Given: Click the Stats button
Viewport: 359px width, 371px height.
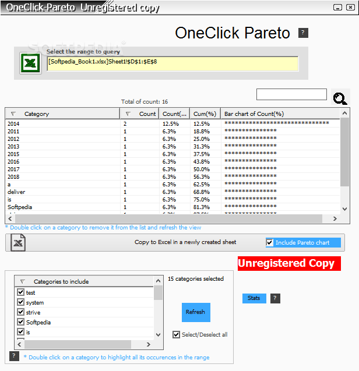Looking at the screenshot, I should click(254, 298).
